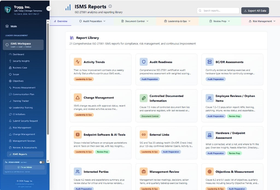280x190 pixels.
Task: Click the Review Prep tag on Endpoint Software card
Action: pos(103,152)
